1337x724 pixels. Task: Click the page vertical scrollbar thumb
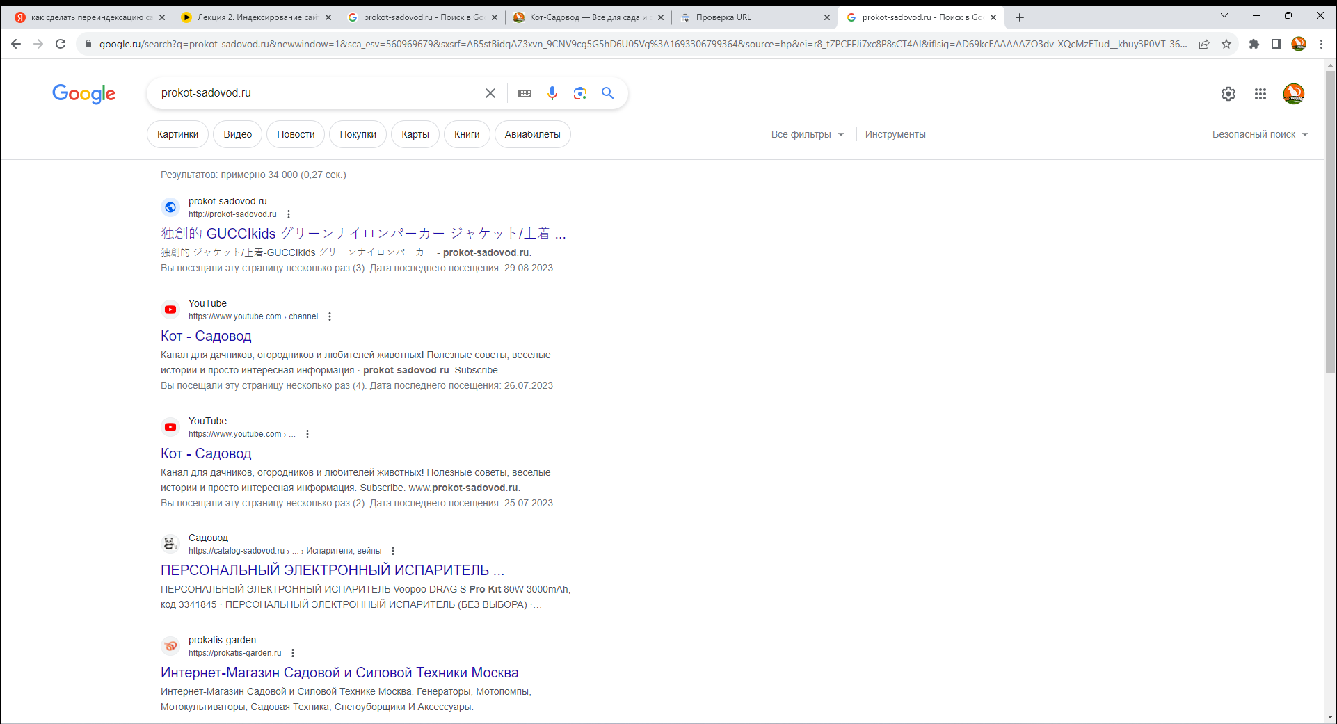1330,223
